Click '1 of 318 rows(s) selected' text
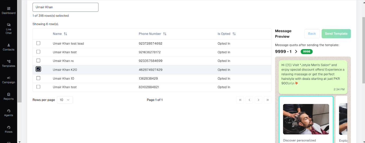 tap(51, 16)
